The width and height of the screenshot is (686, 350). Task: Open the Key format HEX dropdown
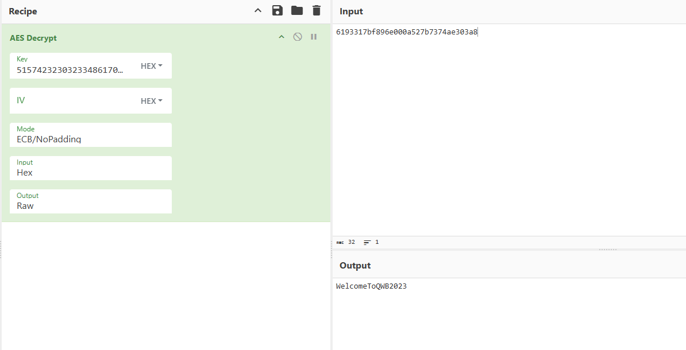(x=152, y=66)
